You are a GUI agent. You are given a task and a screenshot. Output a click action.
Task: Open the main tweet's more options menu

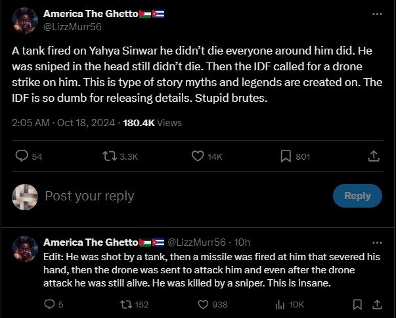click(x=376, y=14)
